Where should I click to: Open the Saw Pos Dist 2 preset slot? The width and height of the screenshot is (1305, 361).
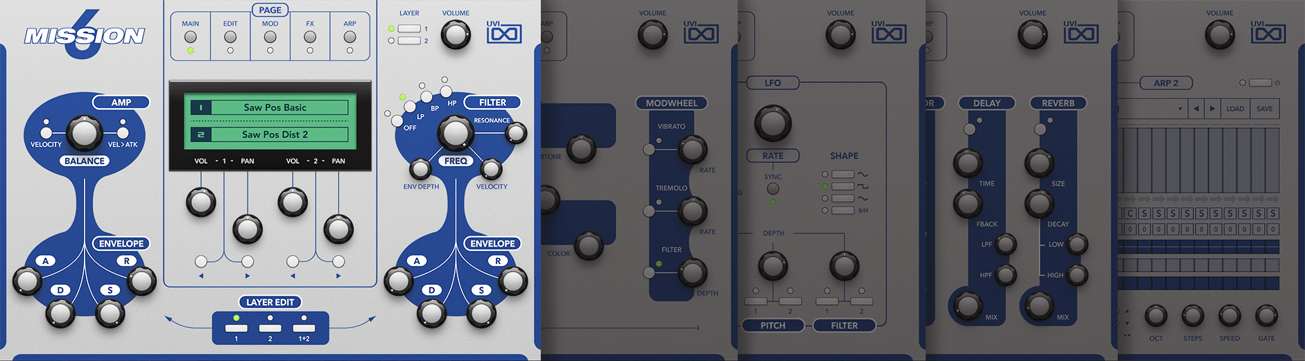point(270,134)
